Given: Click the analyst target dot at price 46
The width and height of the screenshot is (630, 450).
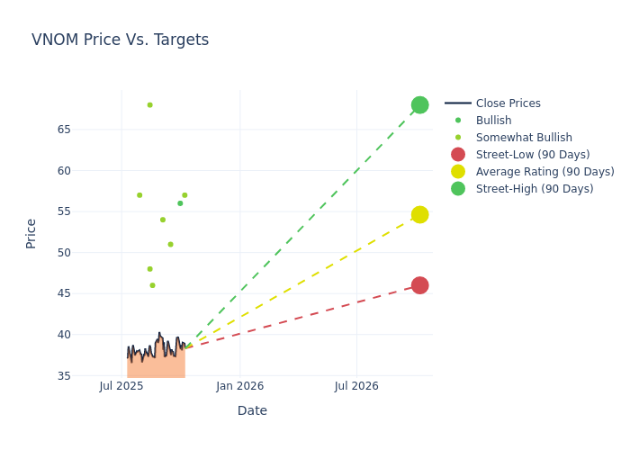Looking at the screenshot, I should point(152,285).
